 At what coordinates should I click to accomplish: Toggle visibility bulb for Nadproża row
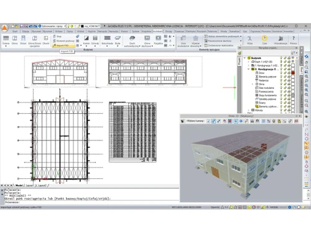[281, 80]
